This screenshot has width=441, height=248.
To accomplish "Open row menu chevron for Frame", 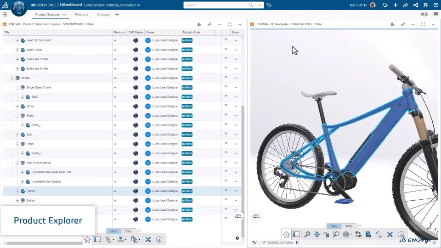I will click(236, 191).
